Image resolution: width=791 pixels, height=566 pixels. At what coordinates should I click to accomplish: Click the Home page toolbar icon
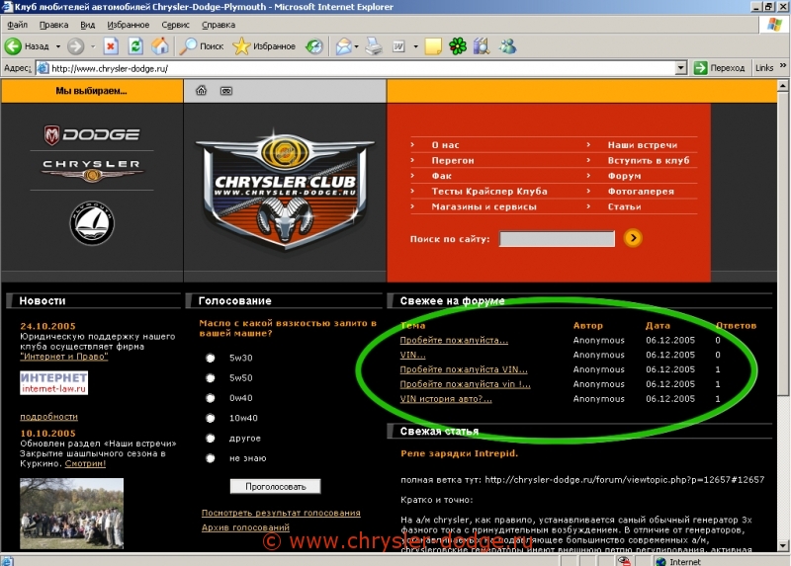click(x=160, y=46)
